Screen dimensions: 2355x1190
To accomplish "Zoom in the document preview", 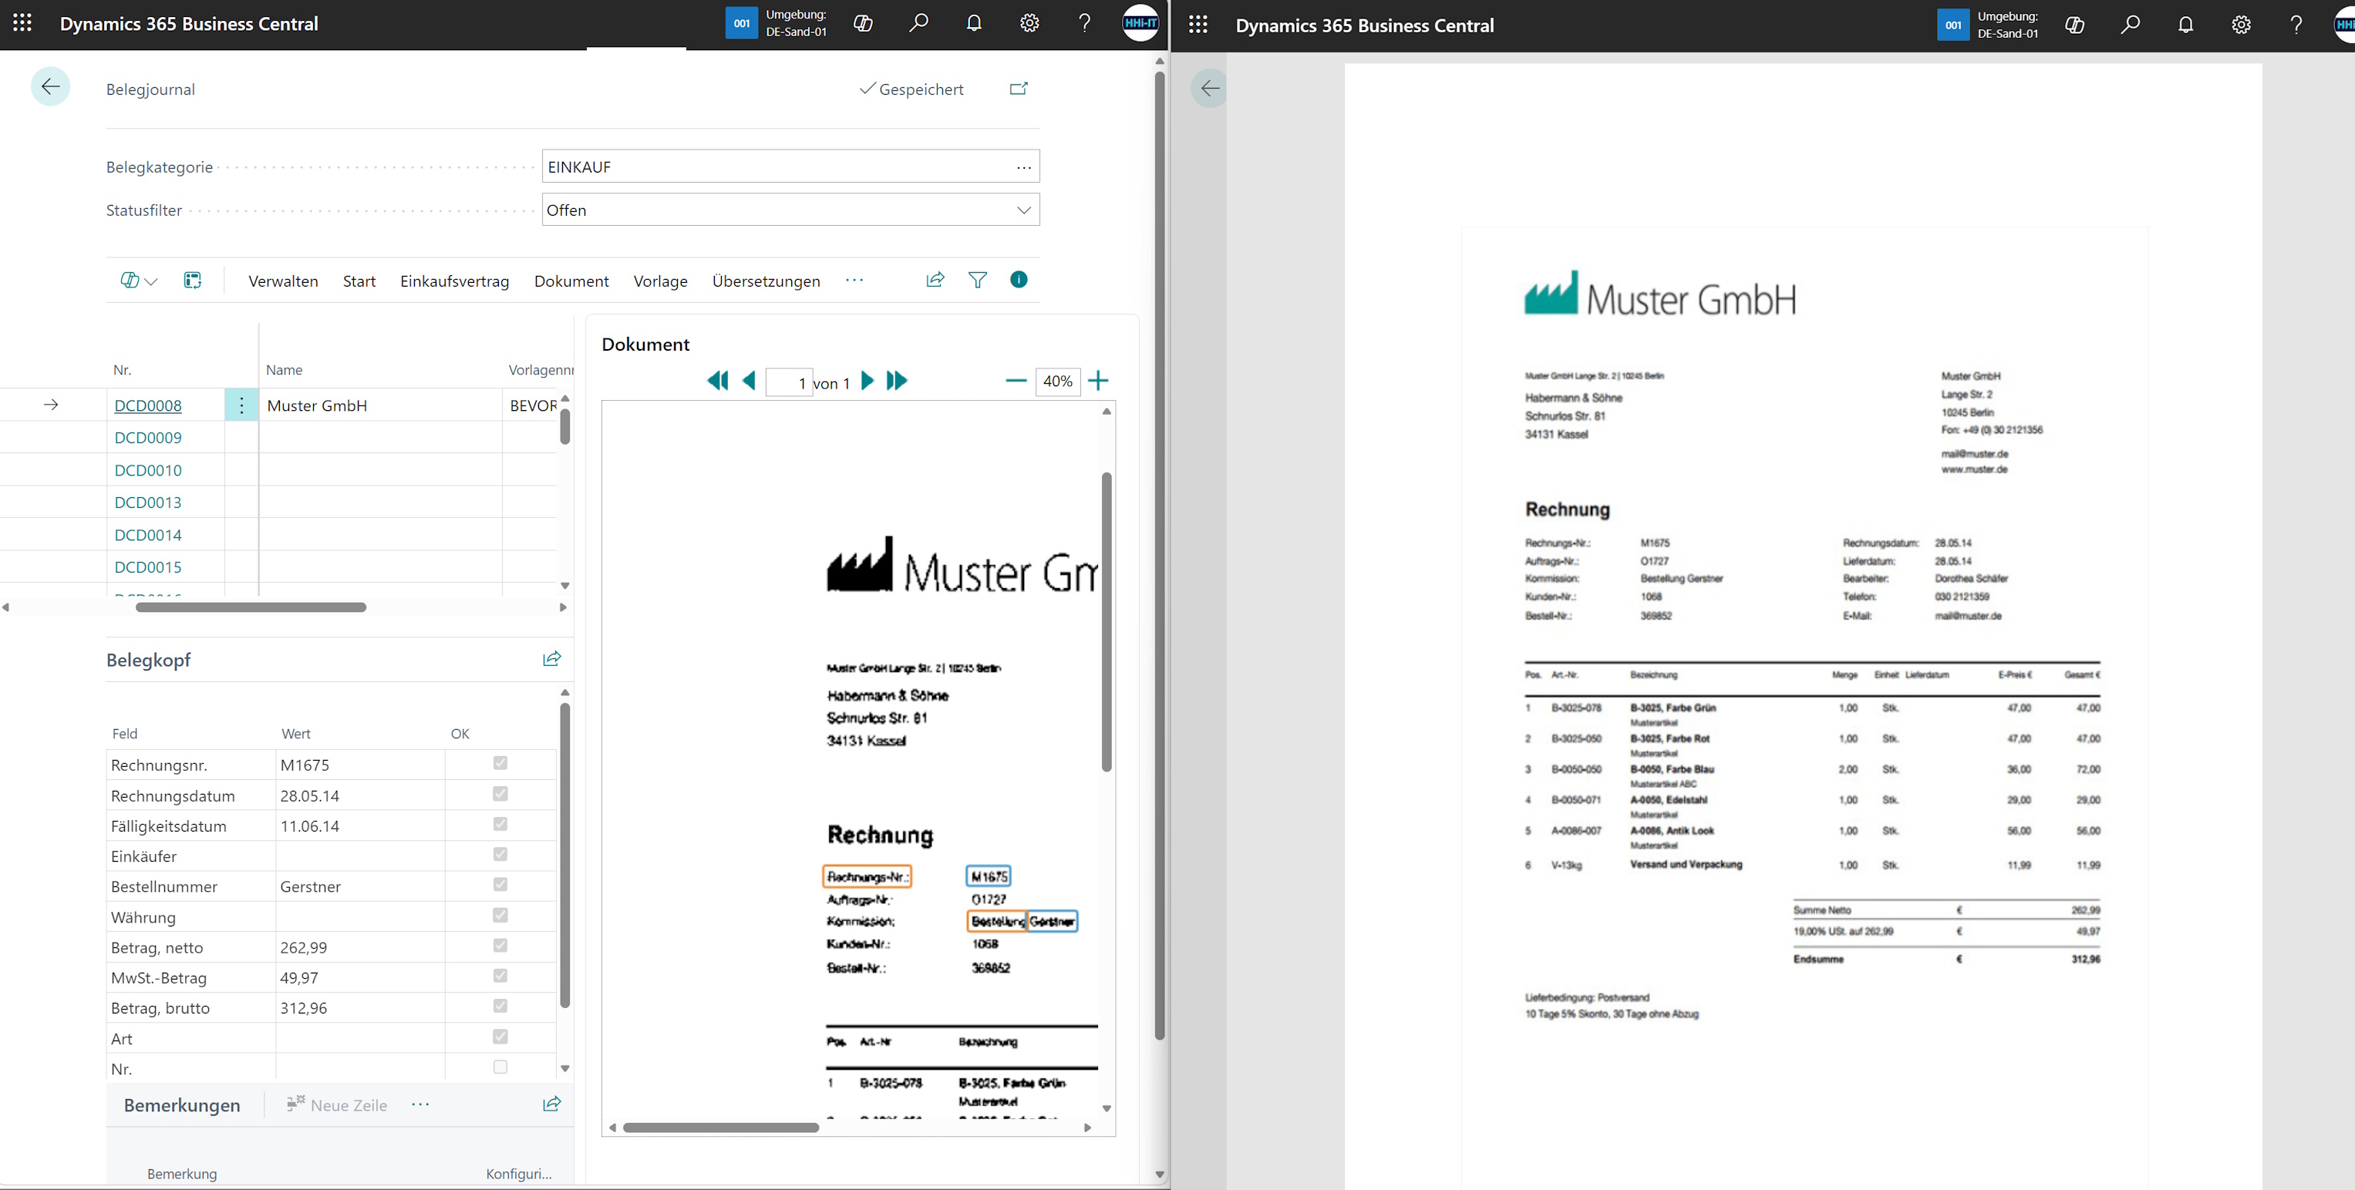I will pyautogui.click(x=1098, y=382).
